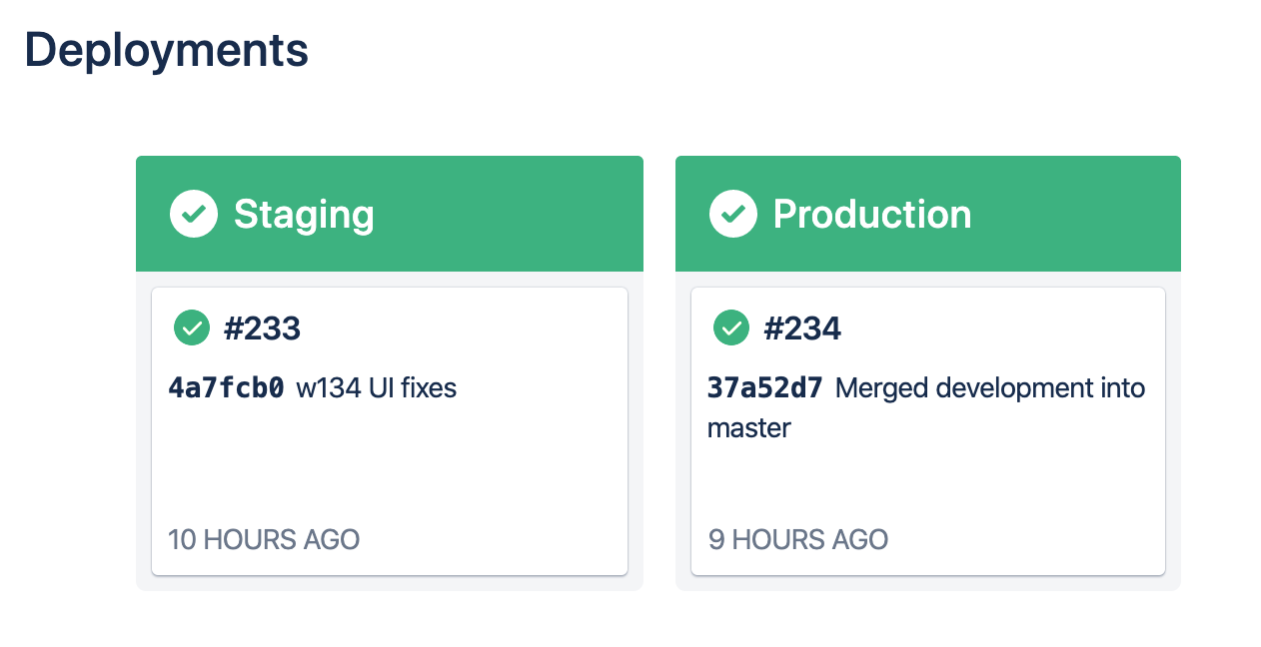
Task: Click the Deployments page heading
Action: point(167,50)
